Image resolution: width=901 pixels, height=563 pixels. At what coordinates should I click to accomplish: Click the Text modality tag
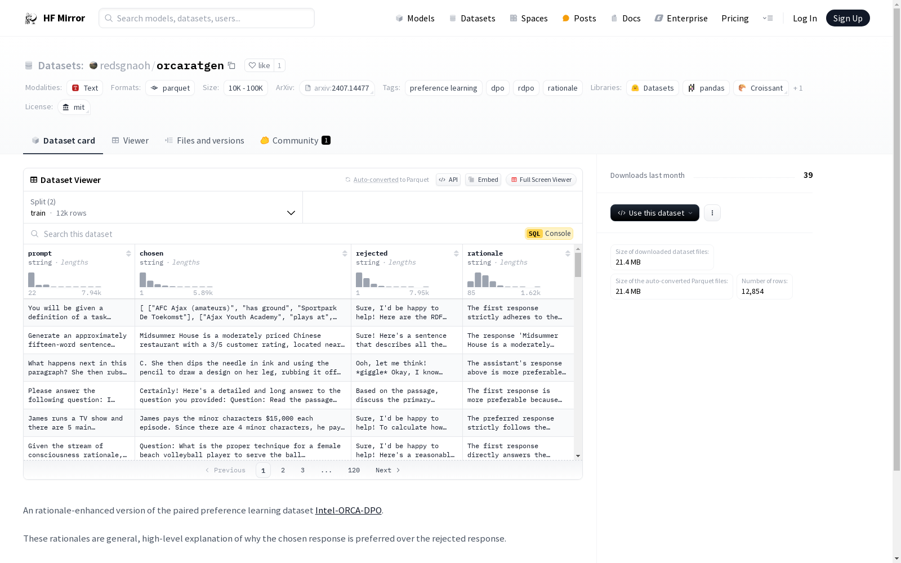pos(84,88)
